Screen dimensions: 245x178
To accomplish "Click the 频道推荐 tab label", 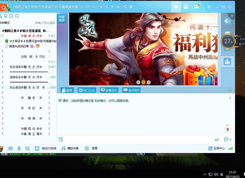I will (x=62, y=19).
